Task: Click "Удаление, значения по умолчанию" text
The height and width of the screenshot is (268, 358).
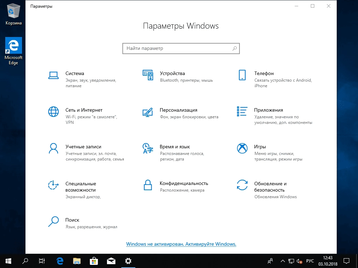Action: pos(283,120)
